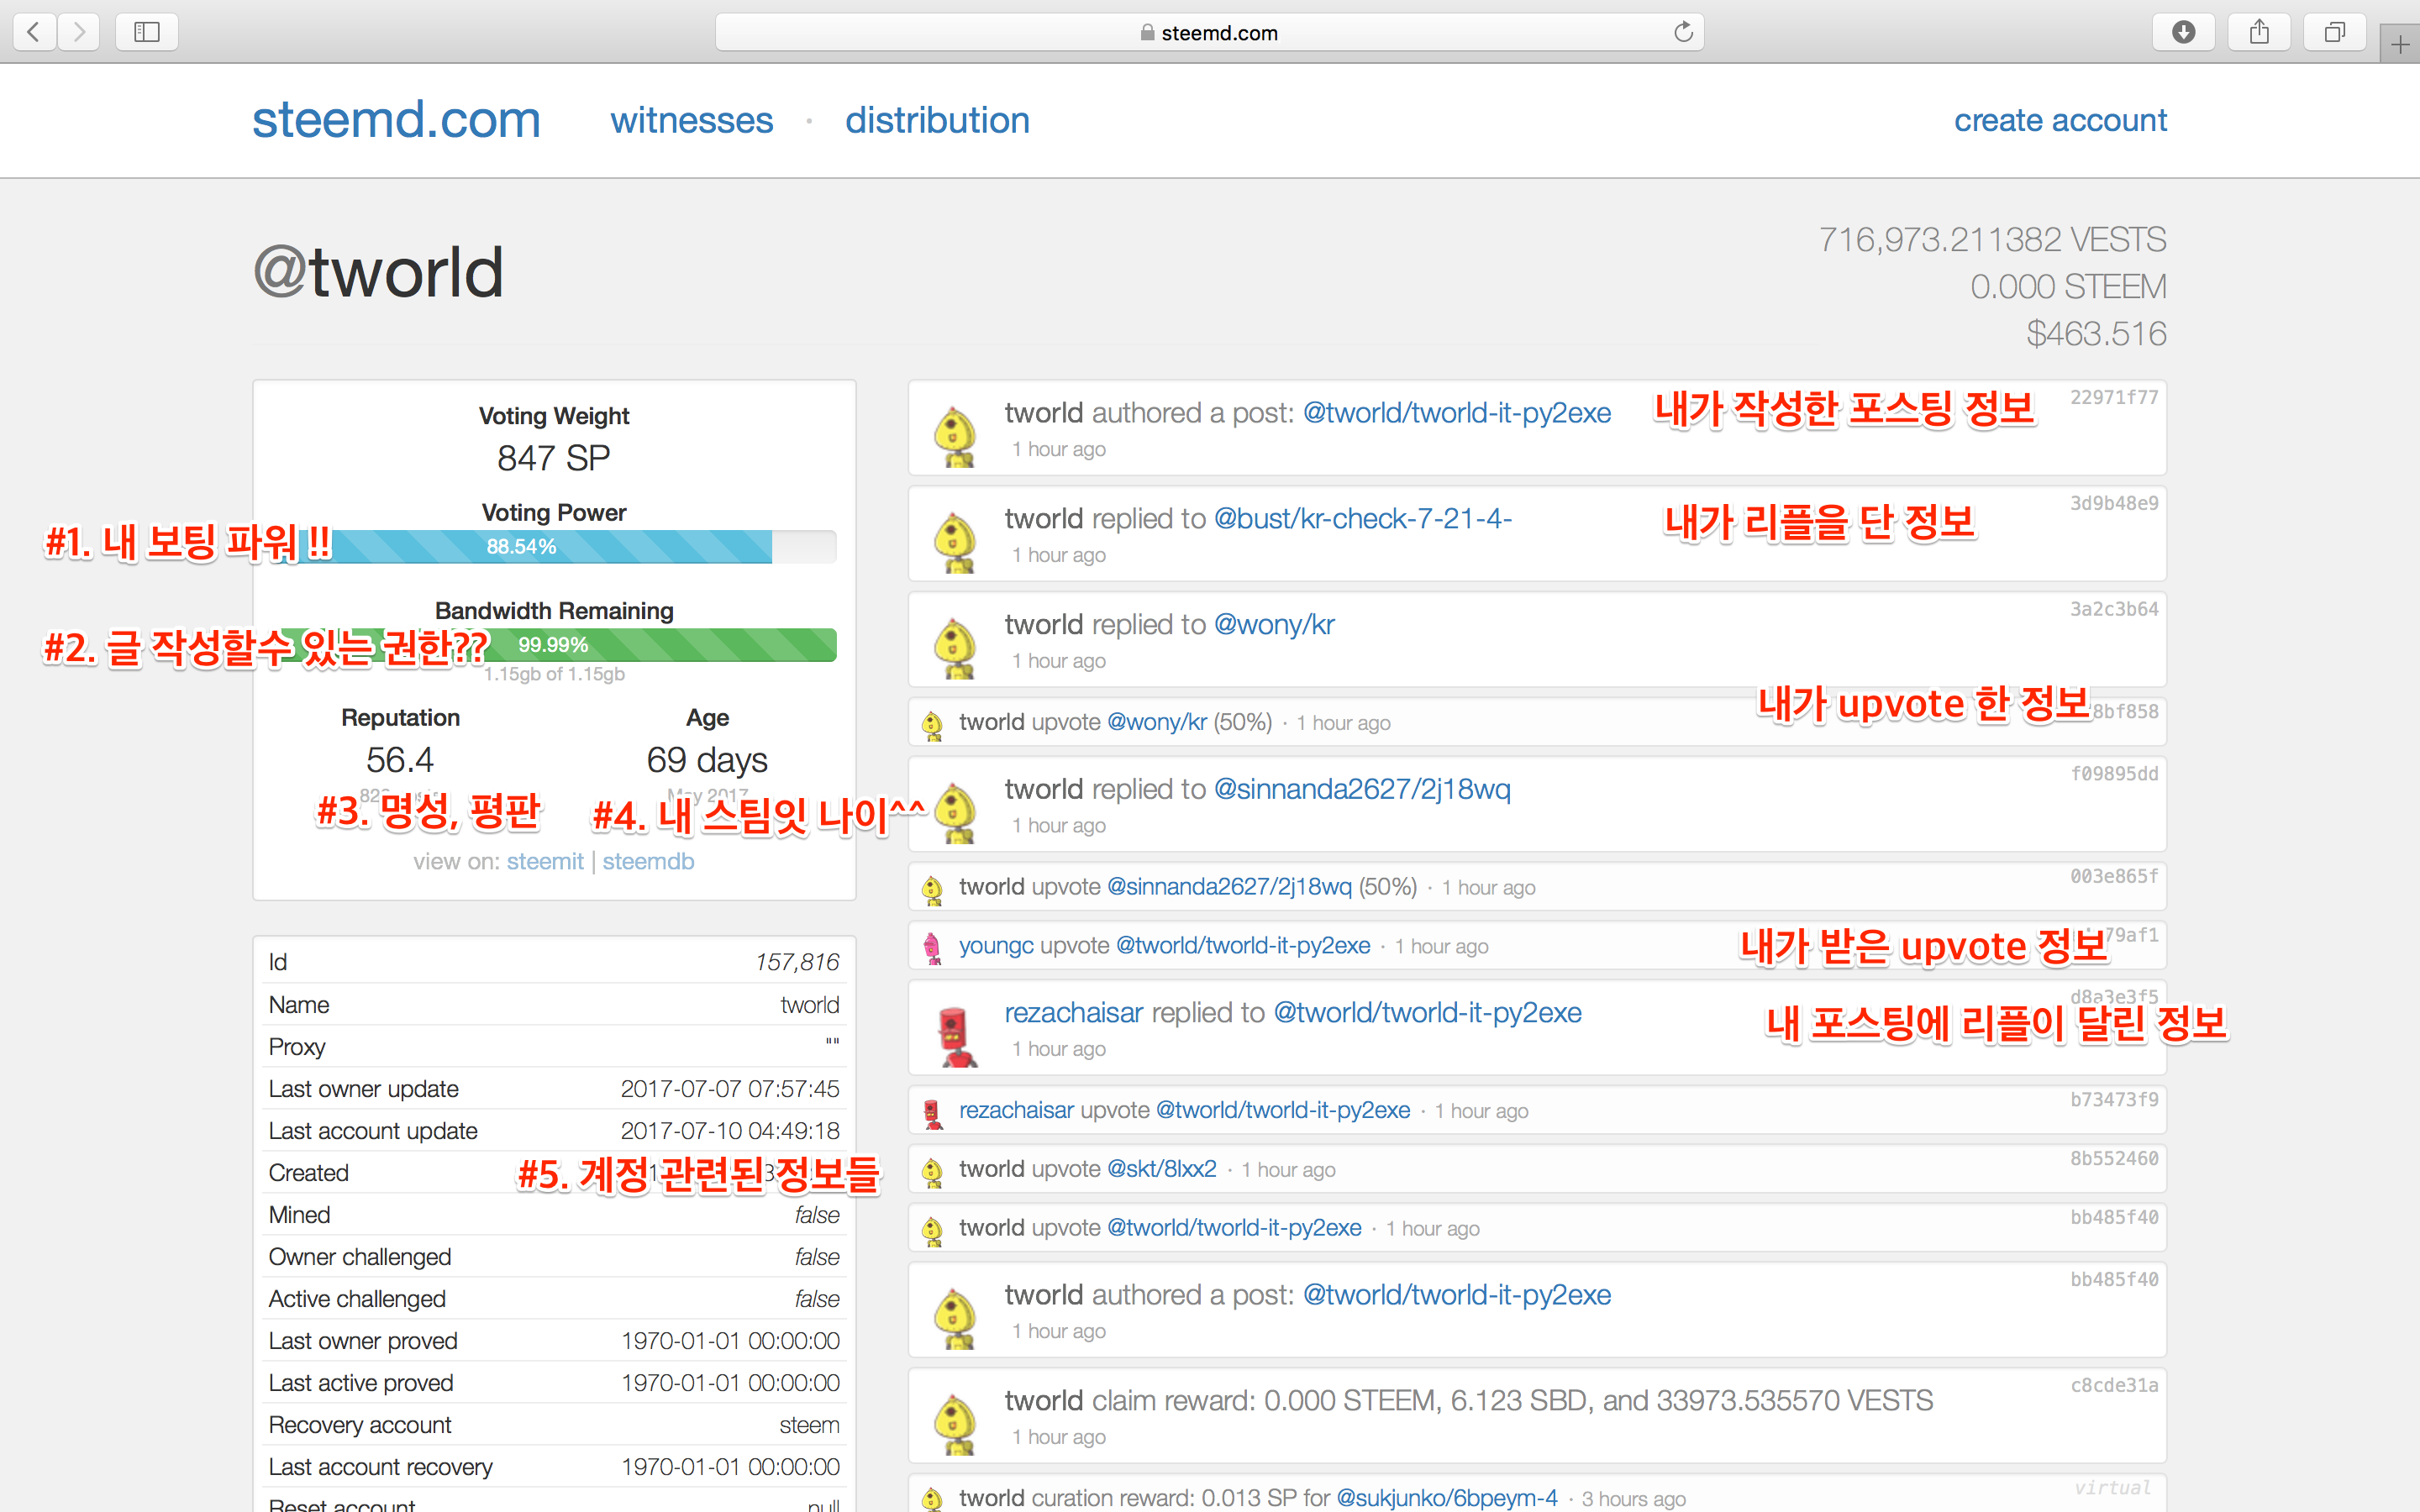Screen dimensions: 2420x1512
Task: Open transaction hash c8cde31a
Action: (x=2114, y=1386)
